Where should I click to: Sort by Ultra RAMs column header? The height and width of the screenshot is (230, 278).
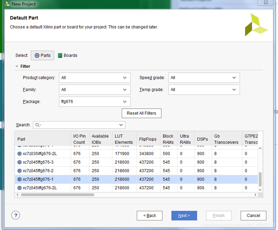(186, 139)
